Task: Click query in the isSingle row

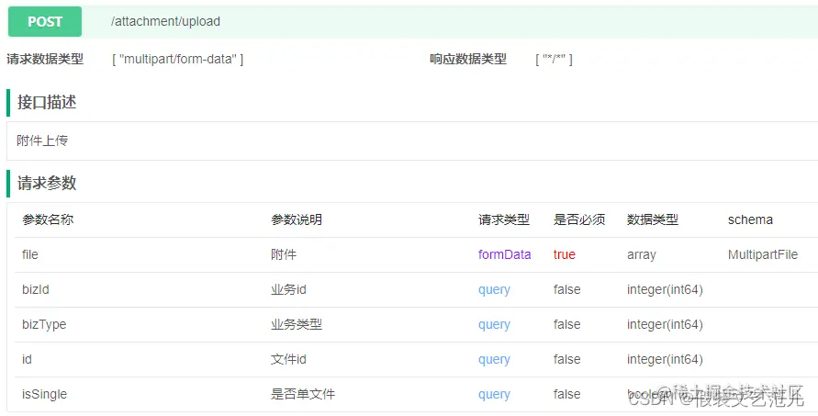Action: (494, 395)
